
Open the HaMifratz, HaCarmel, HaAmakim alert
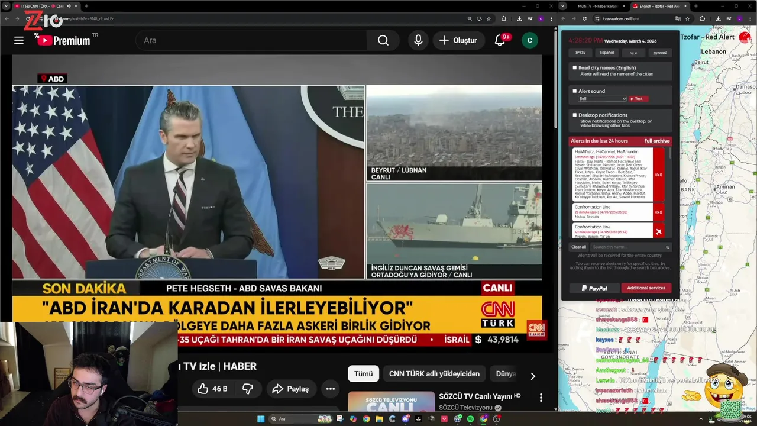click(612, 175)
